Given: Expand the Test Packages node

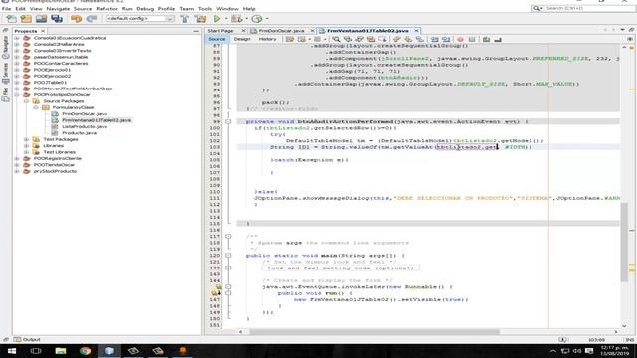Looking at the screenshot, I should [x=27, y=139].
